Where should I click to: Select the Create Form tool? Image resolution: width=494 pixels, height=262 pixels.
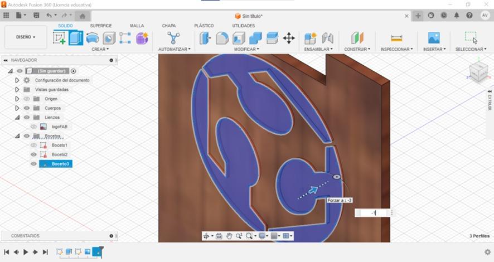coord(142,38)
